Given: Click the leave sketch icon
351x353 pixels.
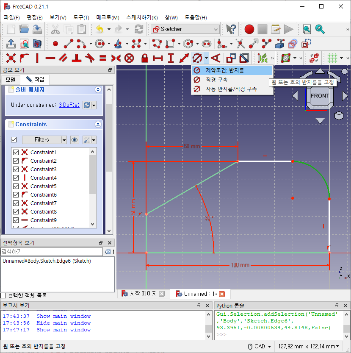Looking at the screenshot, I should click(11, 44).
